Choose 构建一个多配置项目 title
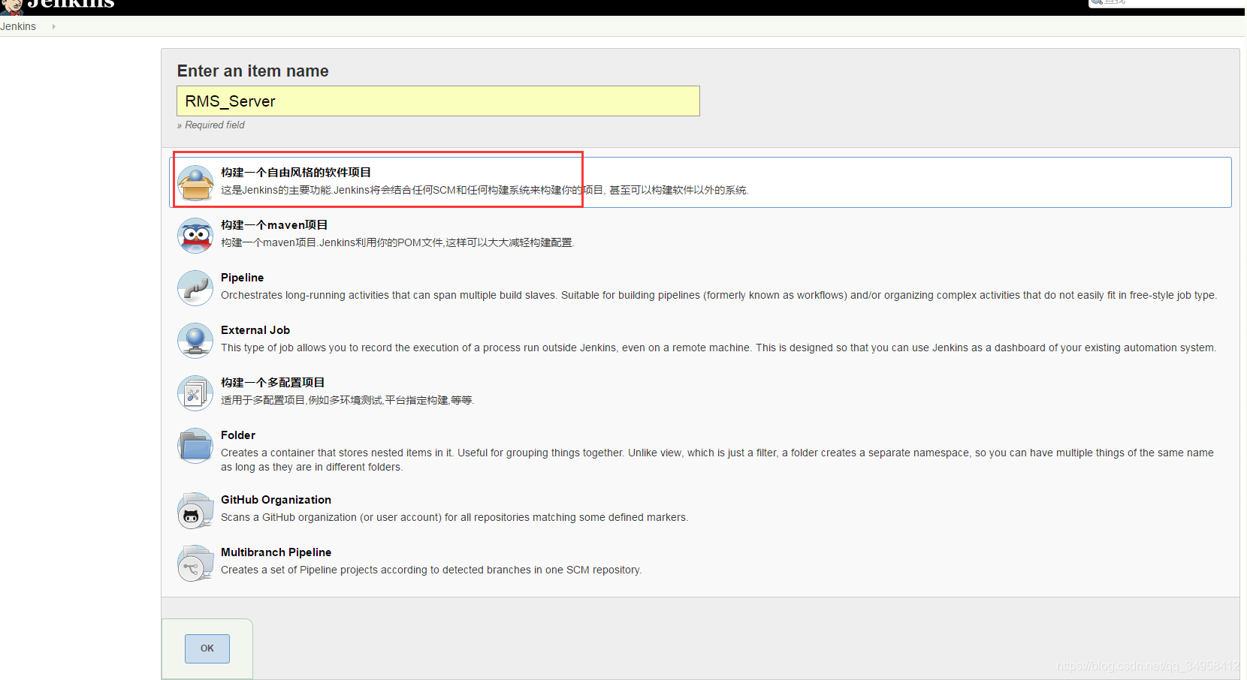This screenshot has height=680, width=1247. click(273, 382)
